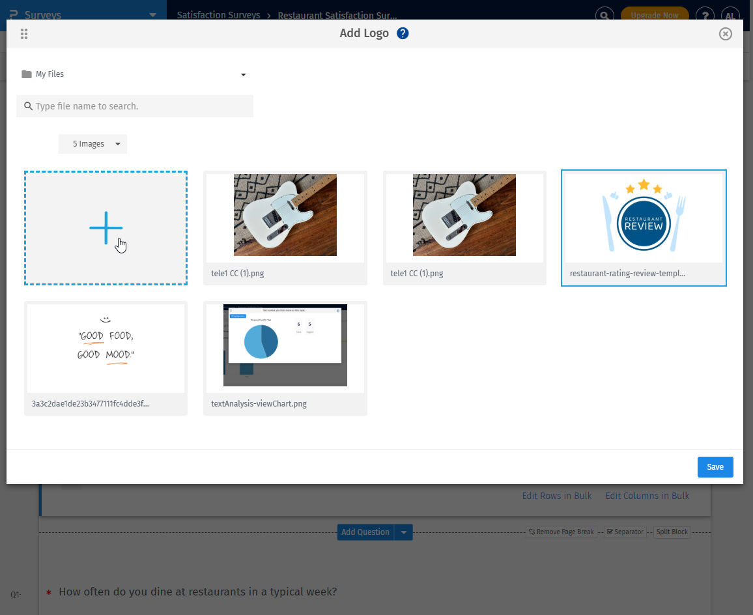Open Edit Rows in Bulk link

coord(557,495)
